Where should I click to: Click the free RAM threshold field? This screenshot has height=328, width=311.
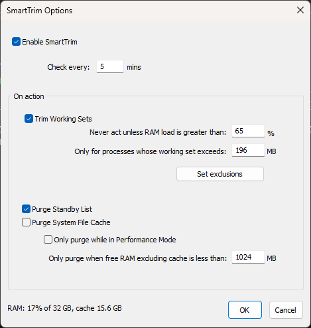[x=248, y=257]
